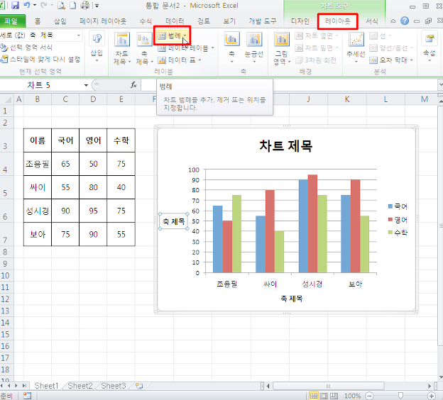Click the zoom out minus button
Screen dimensions: 443x400
point(369,396)
